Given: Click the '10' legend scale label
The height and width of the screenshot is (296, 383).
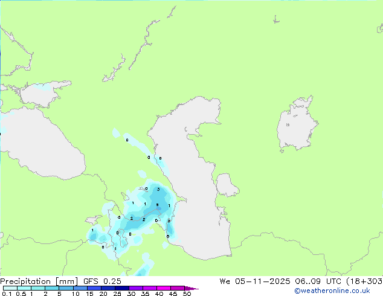Looking at the screenshot, I should coord(76,294).
